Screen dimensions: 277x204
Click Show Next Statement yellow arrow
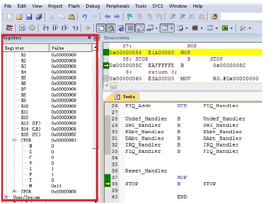[x=88, y=28]
